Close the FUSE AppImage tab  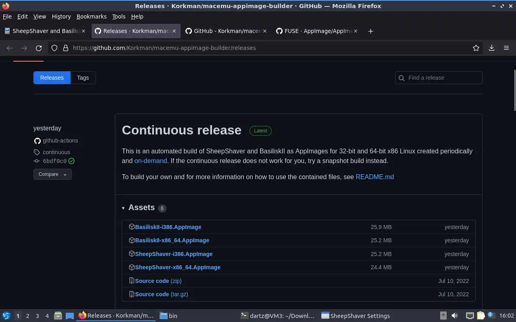click(x=356, y=31)
